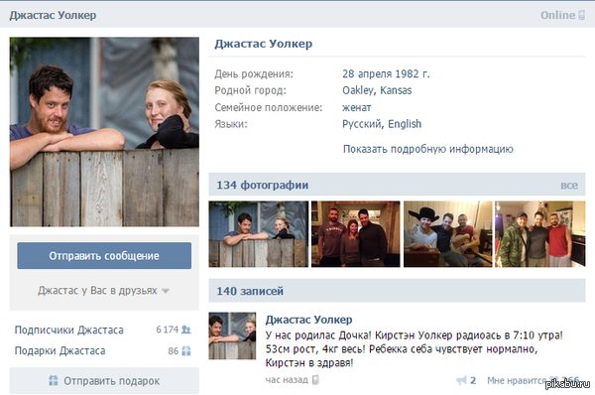Click the gift box icon in Отправить подарок

pyautogui.click(x=54, y=380)
